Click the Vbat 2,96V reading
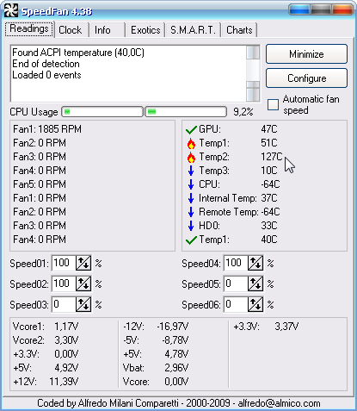Viewport: 357px width, 411px height. 156,368
